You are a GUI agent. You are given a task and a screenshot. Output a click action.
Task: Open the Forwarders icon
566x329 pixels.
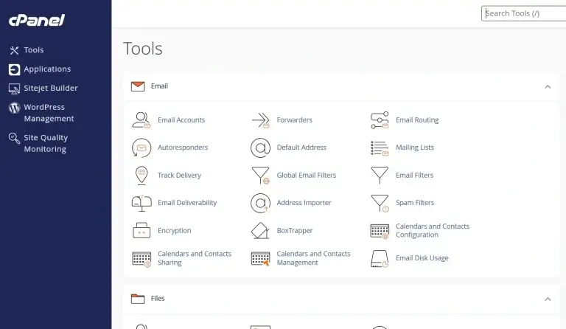(x=260, y=120)
